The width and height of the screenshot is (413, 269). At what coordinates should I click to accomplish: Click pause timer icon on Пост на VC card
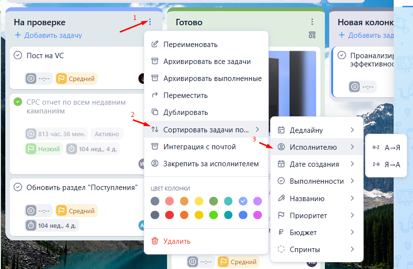pyautogui.click(x=31, y=79)
